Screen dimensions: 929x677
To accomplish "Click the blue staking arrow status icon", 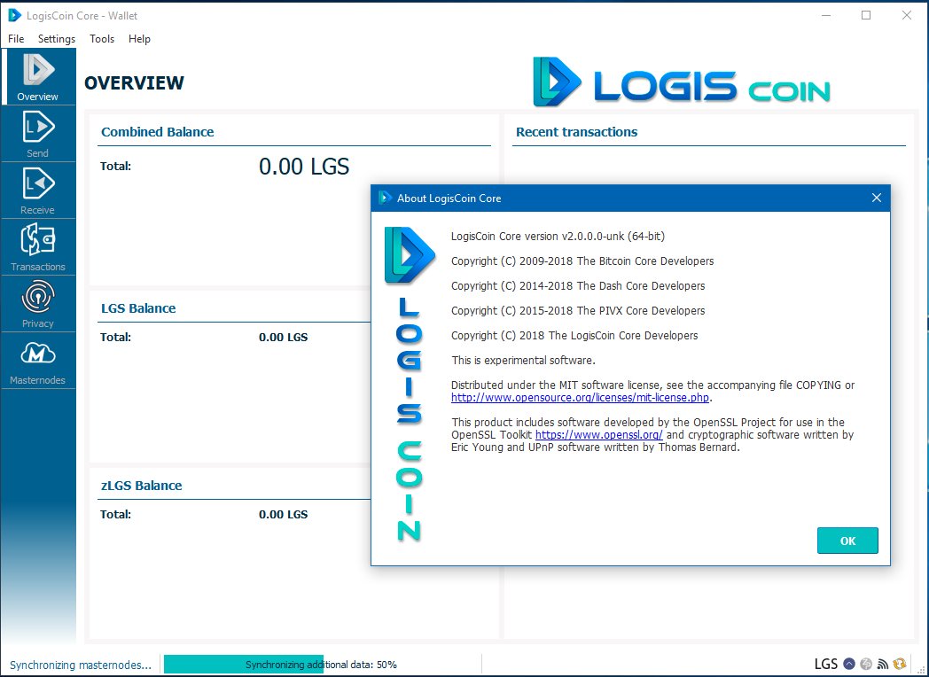I will click(849, 664).
